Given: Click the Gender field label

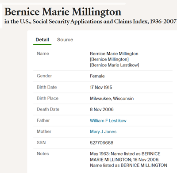Looking at the screenshot, I should coord(44,76).
